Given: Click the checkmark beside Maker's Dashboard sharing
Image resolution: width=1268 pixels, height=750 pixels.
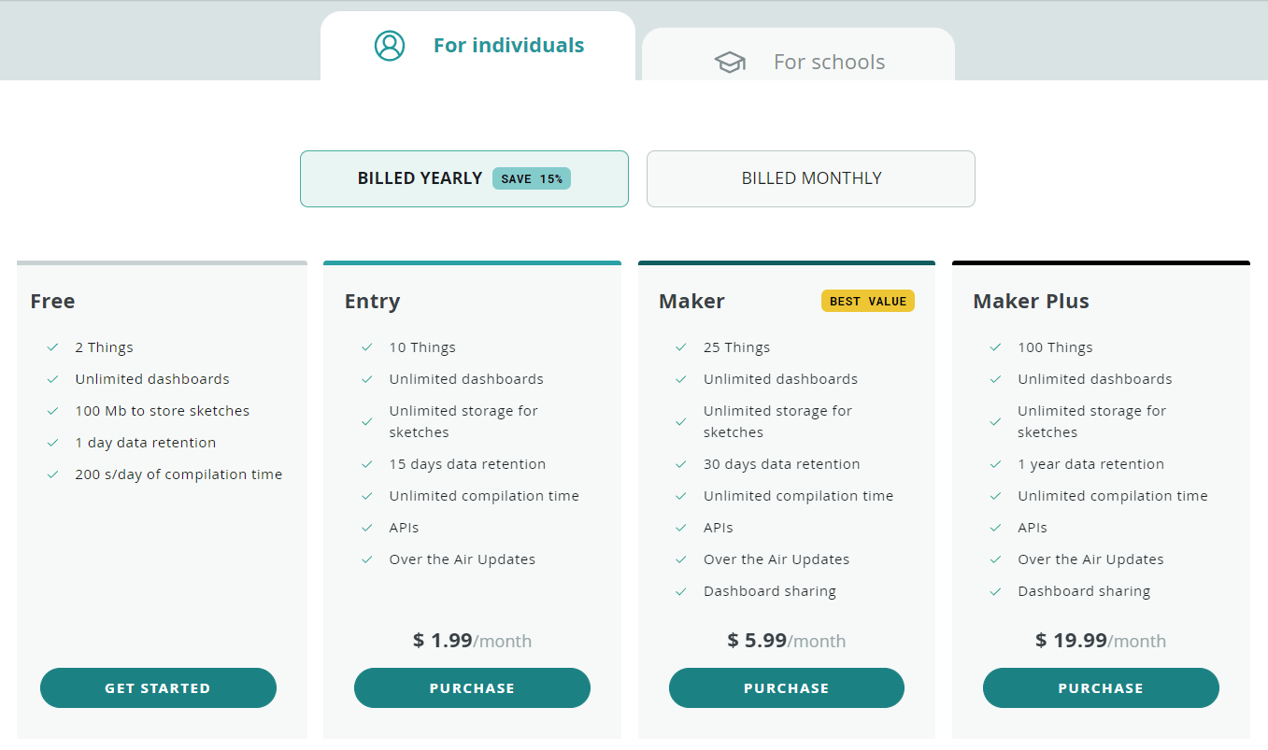Looking at the screenshot, I should click(681, 591).
